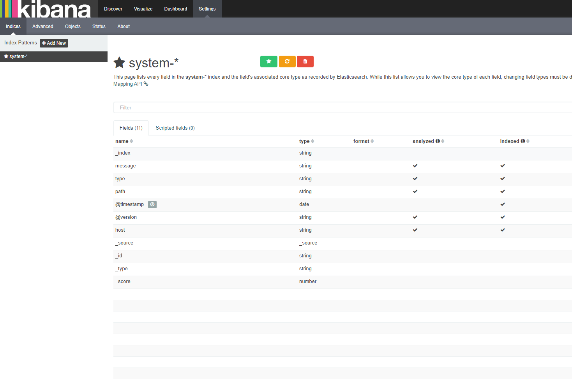Viewport: 572px width, 380px height.
Task: Sort fields by format column arrows
Action: point(372,141)
